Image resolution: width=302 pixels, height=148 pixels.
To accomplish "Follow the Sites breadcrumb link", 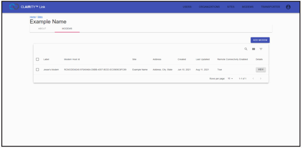I will click(40, 17).
